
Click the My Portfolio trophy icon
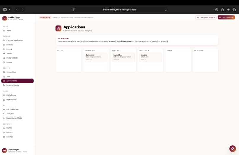click(4, 99)
